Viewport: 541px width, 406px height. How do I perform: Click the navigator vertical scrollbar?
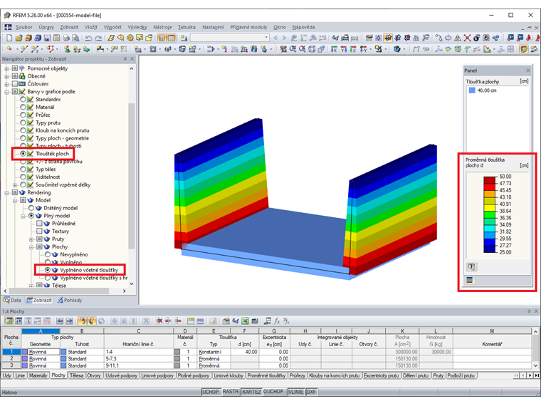tap(132, 176)
